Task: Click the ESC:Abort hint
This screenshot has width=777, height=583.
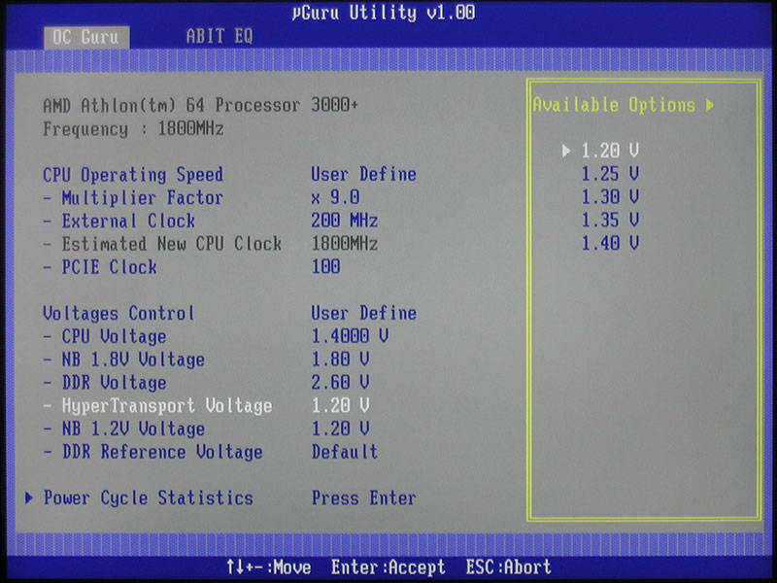Action: click(508, 567)
